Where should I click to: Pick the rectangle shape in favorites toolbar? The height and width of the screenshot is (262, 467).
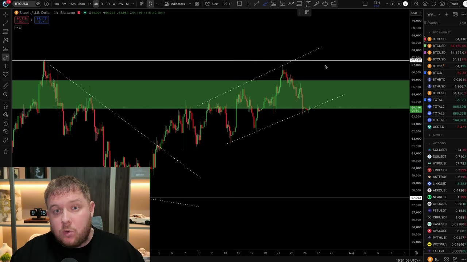[x=239, y=4]
